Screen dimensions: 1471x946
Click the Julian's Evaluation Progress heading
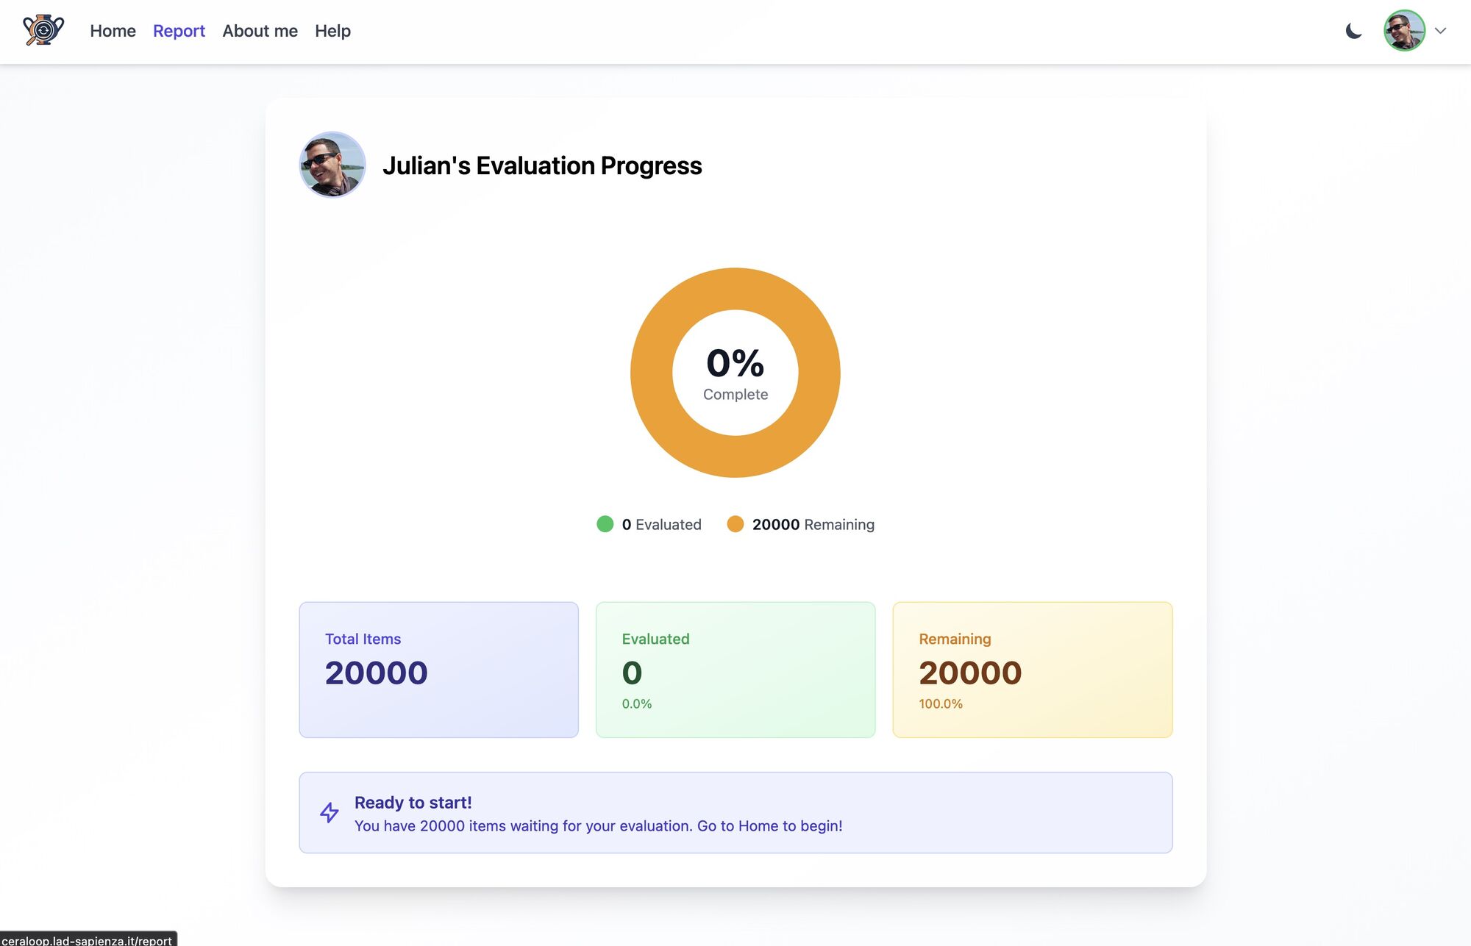pos(542,165)
